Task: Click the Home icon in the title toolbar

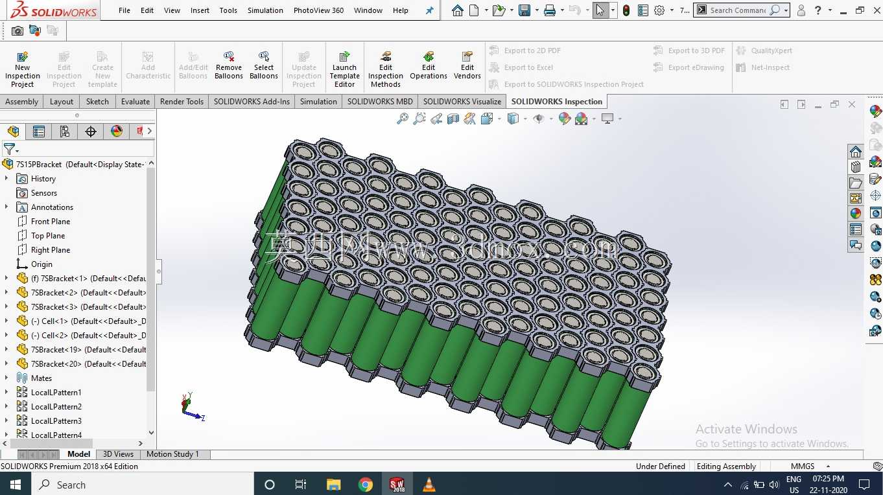Action: pos(458,10)
